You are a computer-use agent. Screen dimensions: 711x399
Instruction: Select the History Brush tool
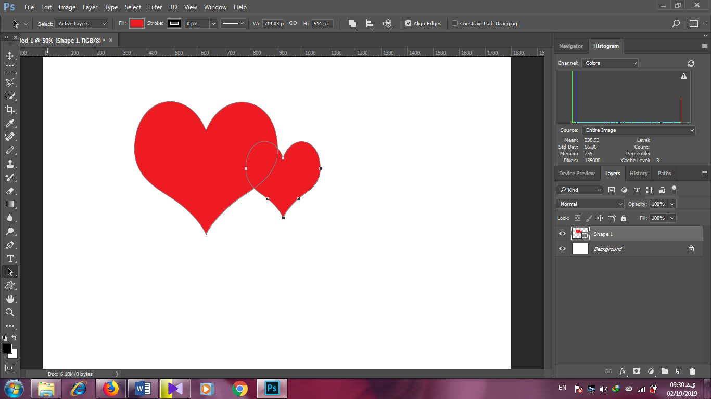[9, 177]
